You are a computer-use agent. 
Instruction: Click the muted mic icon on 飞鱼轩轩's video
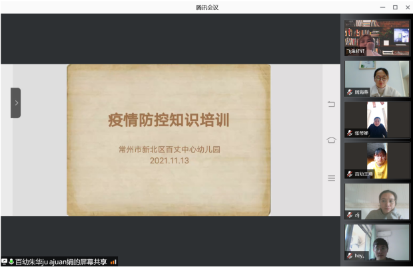point(349,51)
